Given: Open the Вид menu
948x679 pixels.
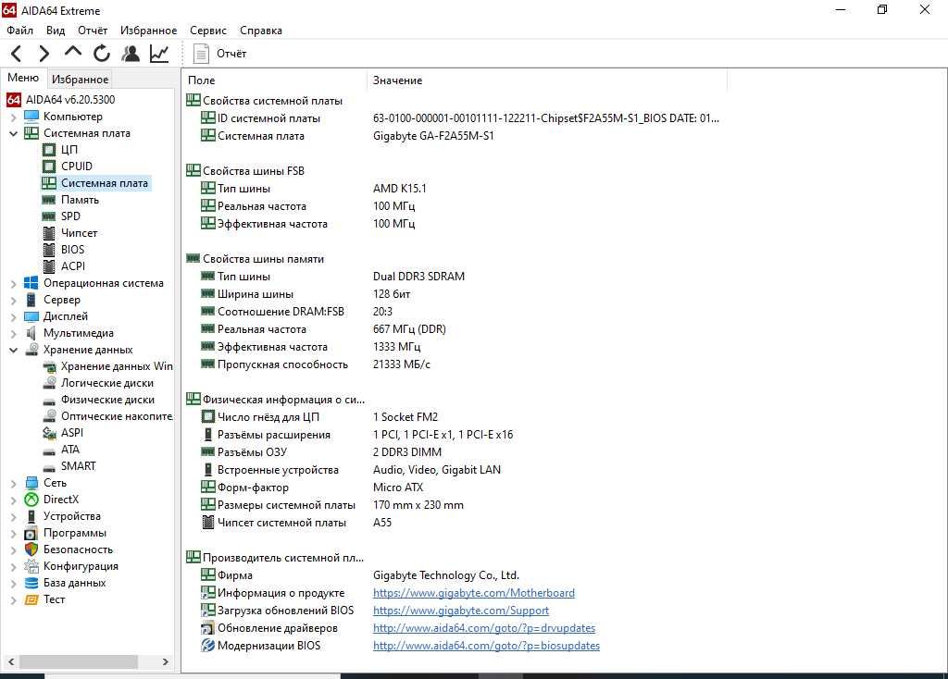Looking at the screenshot, I should pyautogui.click(x=56, y=31).
